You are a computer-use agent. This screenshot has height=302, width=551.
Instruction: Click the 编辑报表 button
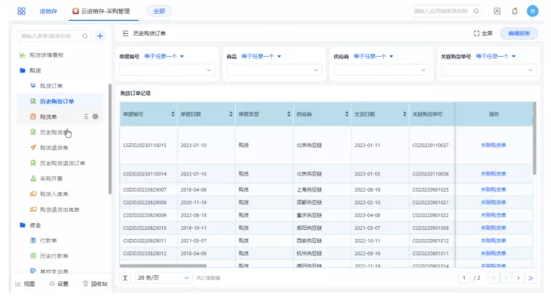[x=519, y=34]
